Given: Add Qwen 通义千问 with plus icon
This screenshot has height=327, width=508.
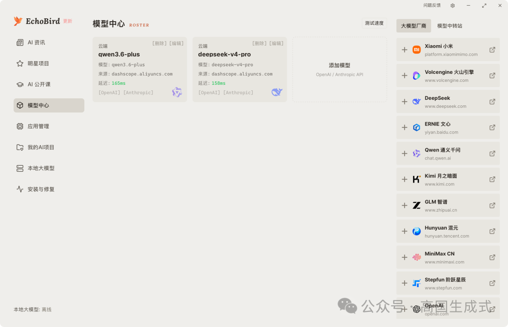Looking at the screenshot, I should click(405, 153).
